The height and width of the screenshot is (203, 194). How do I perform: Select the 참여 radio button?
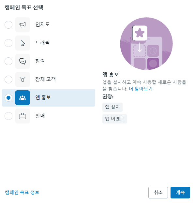[x=8, y=61]
